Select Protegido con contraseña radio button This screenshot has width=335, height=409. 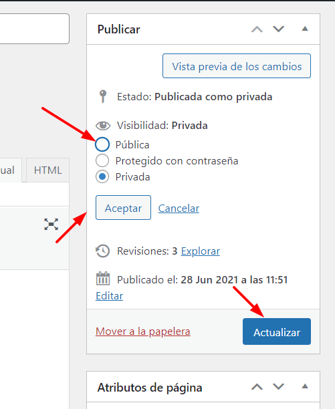102,160
